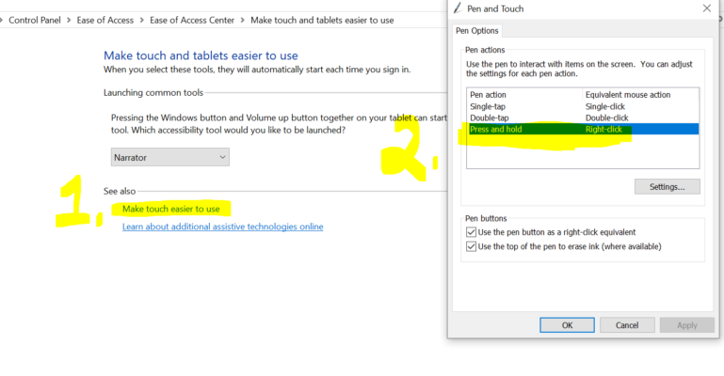Viewport: 724px width, 376px height.
Task: Confirm the Pen and Touch dialog with OK
Action: [x=567, y=325]
